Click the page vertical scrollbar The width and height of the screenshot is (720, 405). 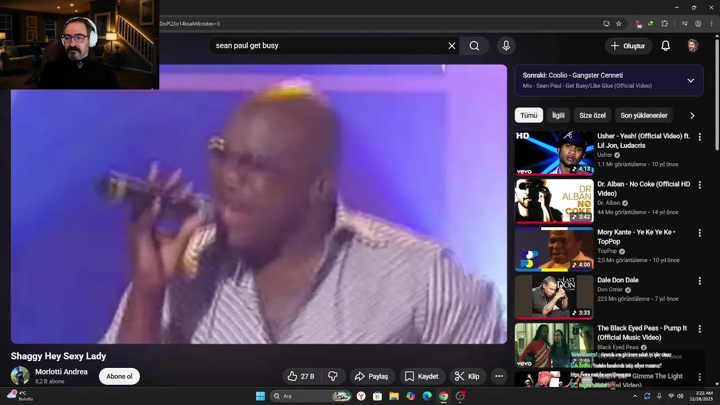pos(717,96)
